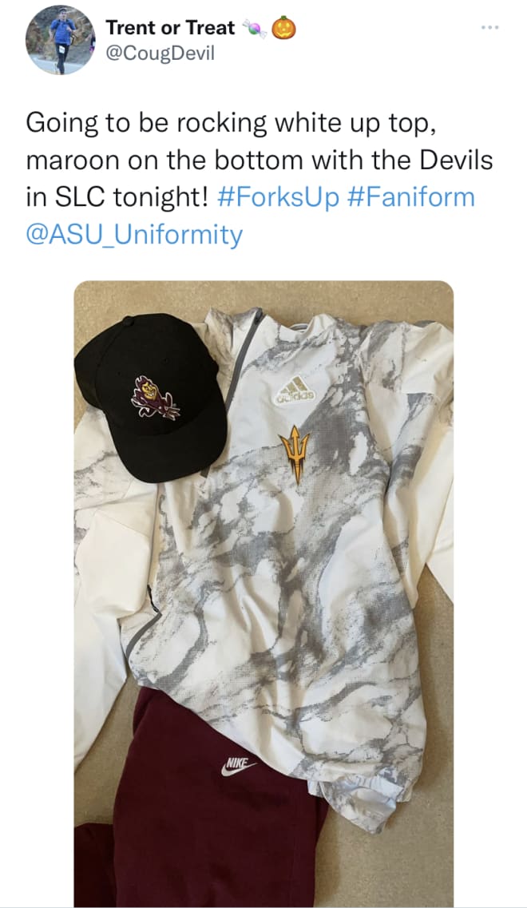
Task: Click the adidas logo on the jacket
Action: [294, 391]
